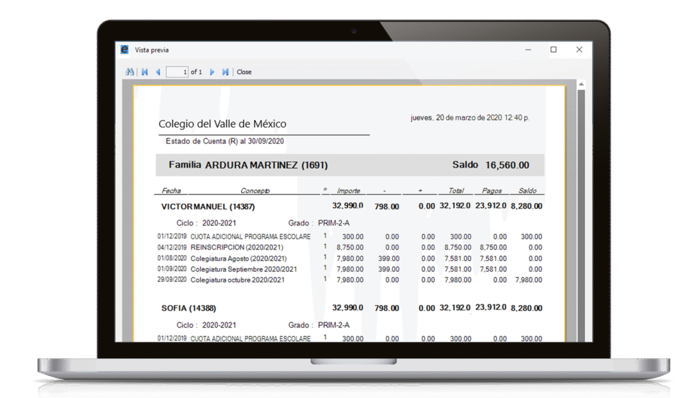
Task: Select the Familia ARDURA MARTINEZ header
Action: click(x=248, y=165)
